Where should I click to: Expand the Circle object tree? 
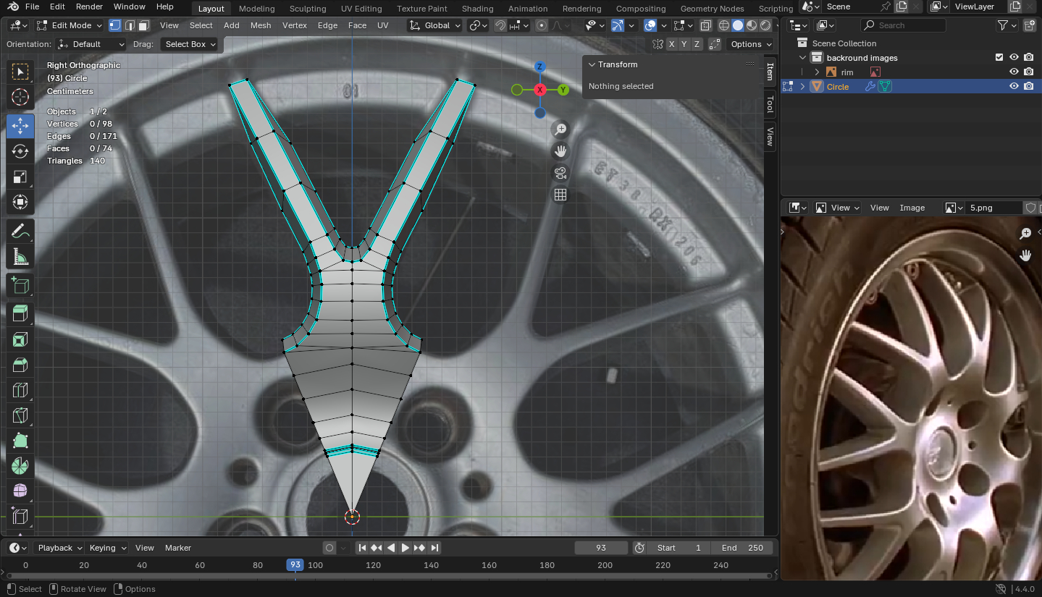(x=802, y=87)
